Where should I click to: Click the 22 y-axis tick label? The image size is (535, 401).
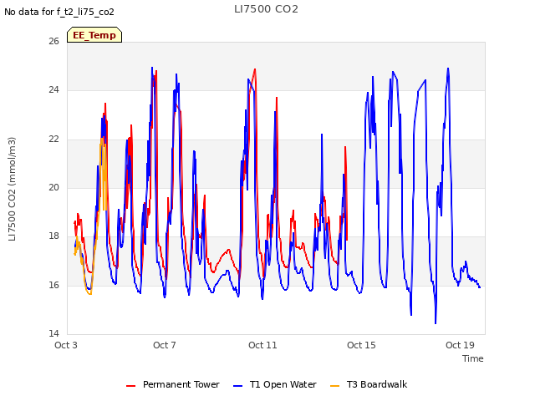[53, 139]
